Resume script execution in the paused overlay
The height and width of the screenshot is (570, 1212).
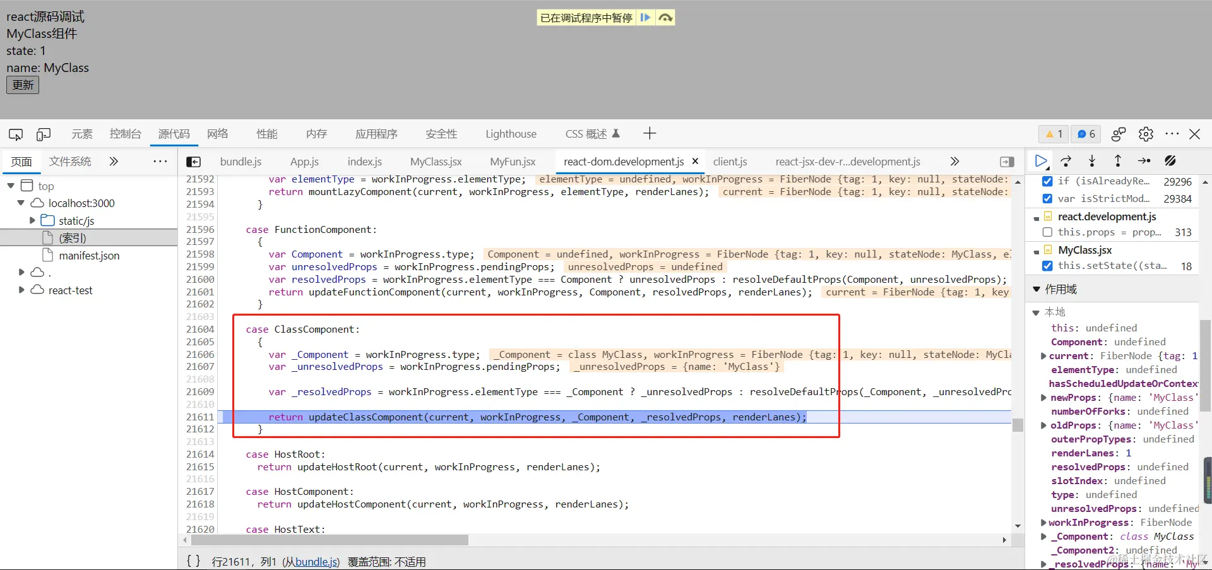tap(645, 18)
